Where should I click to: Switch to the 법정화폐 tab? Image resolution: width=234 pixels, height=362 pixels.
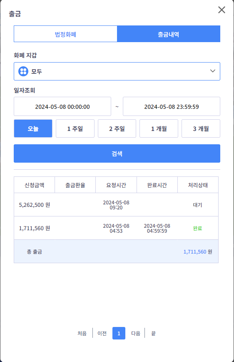(65, 34)
